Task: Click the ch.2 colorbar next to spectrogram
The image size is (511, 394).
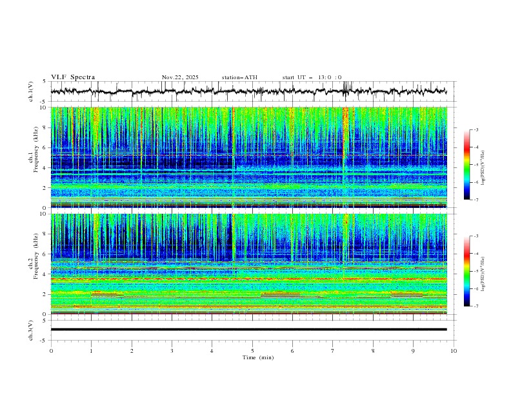Action: [466, 271]
